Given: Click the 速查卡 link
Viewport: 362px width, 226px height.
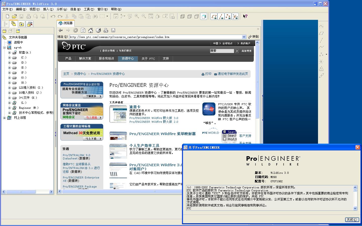Looking at the screenshot, I should pos(135,107).
